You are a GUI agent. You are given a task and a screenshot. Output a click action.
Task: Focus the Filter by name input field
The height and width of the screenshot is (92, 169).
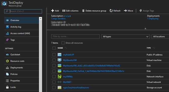[x=76, y=36]
